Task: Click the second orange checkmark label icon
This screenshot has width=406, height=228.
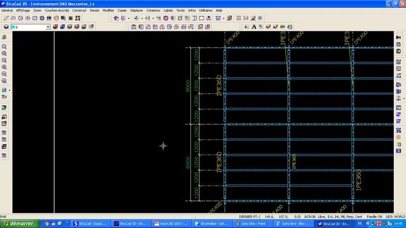Action: (x=275, y=27)
